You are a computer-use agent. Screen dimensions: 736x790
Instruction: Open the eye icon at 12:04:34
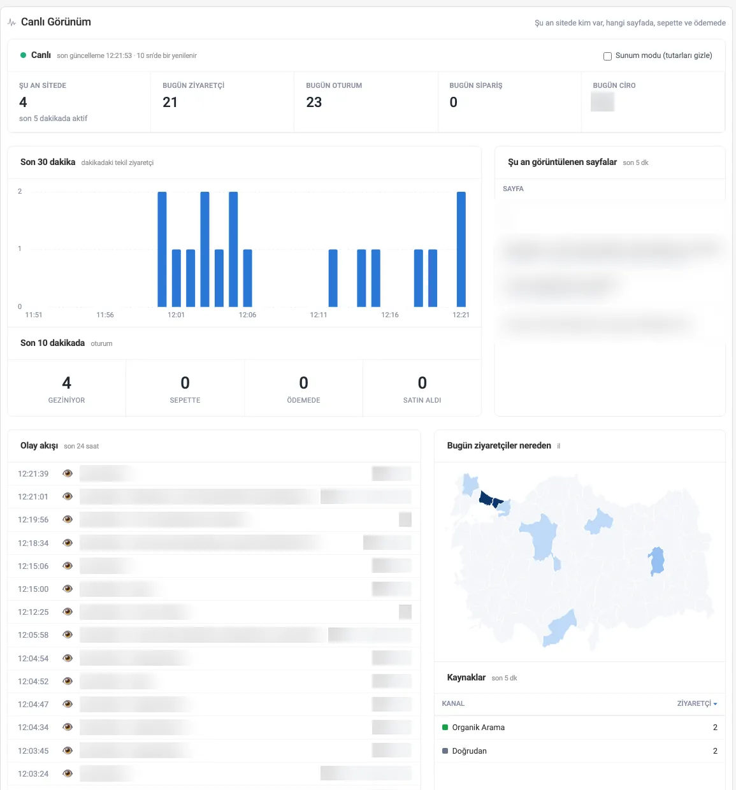pos(68,727)
